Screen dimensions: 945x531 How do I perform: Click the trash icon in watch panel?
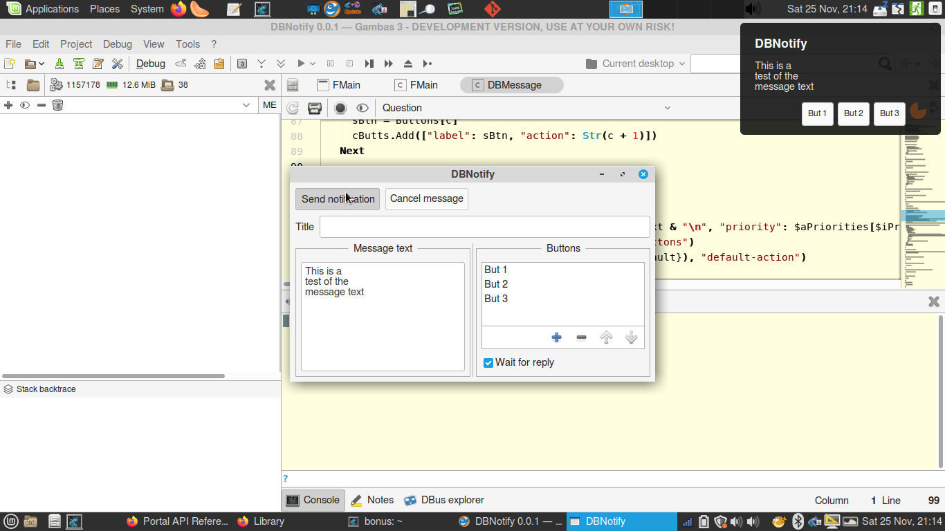pos(58,105)
